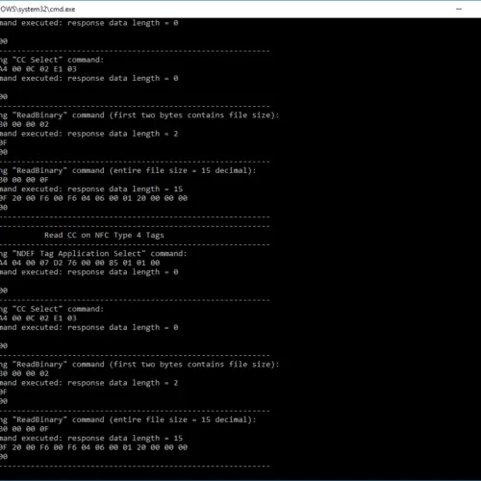This screenshot has height=481, width=481.
Task: Select the "NDEF Tag Application Select" command line
Action: 93,254
